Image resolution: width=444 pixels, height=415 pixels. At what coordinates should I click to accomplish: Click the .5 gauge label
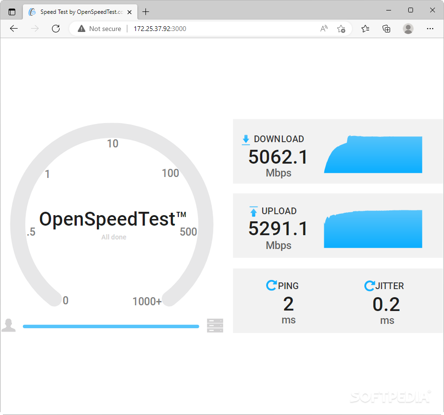31,232
